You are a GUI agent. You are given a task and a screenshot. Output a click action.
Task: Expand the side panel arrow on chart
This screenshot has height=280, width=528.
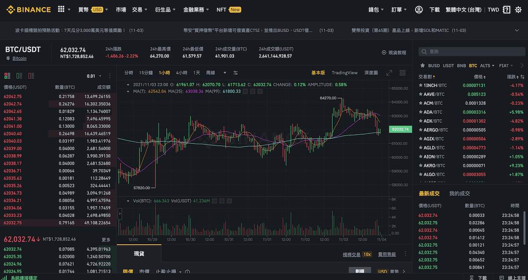[x=120, y=214]
